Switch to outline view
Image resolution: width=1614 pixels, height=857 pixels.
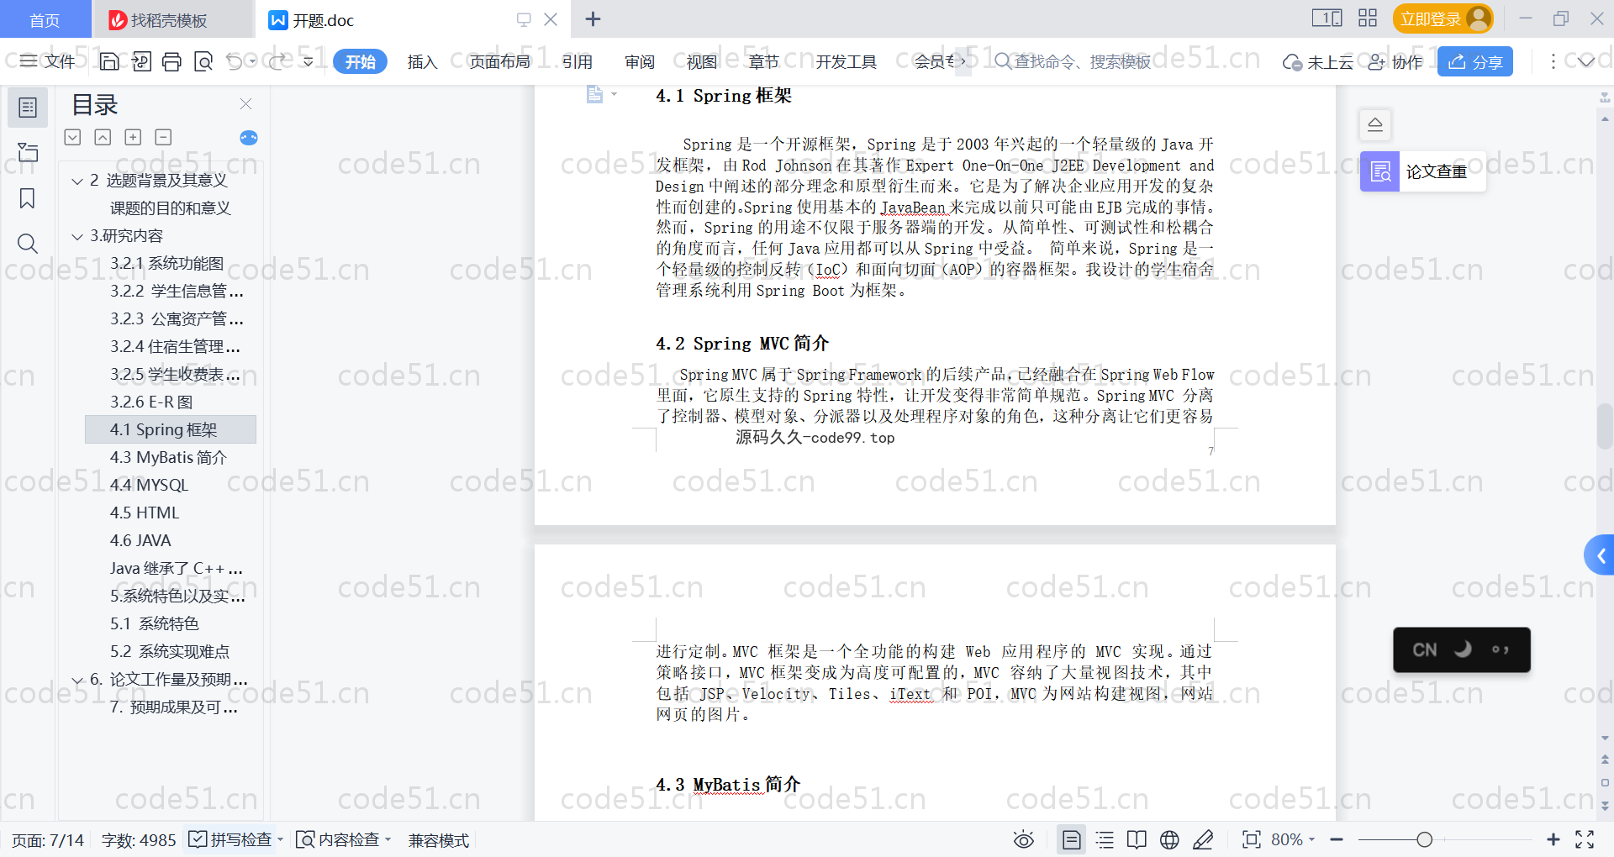pyautogui.click(x=1105, y=839)
